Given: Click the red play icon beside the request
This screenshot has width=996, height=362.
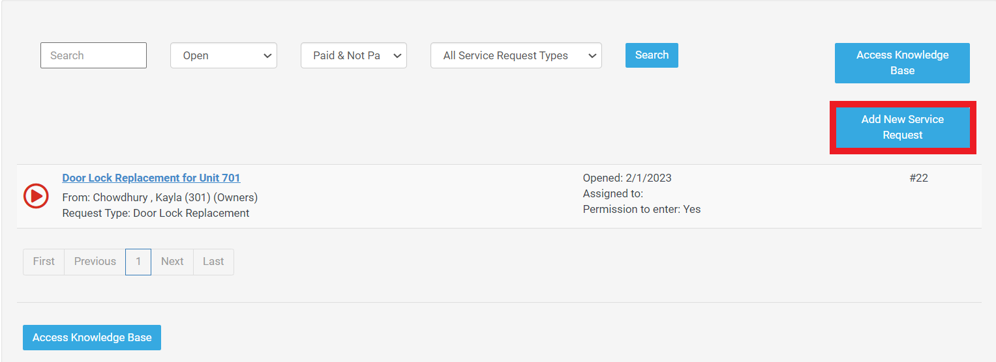Looking at the screenshot, I should pyautogui.click(x=36, y=195).
